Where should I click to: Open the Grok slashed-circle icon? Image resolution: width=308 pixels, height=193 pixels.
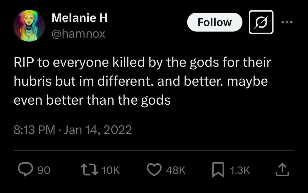[261, 22]
